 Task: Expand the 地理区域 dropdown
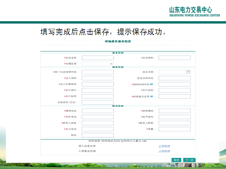[98, 64]
